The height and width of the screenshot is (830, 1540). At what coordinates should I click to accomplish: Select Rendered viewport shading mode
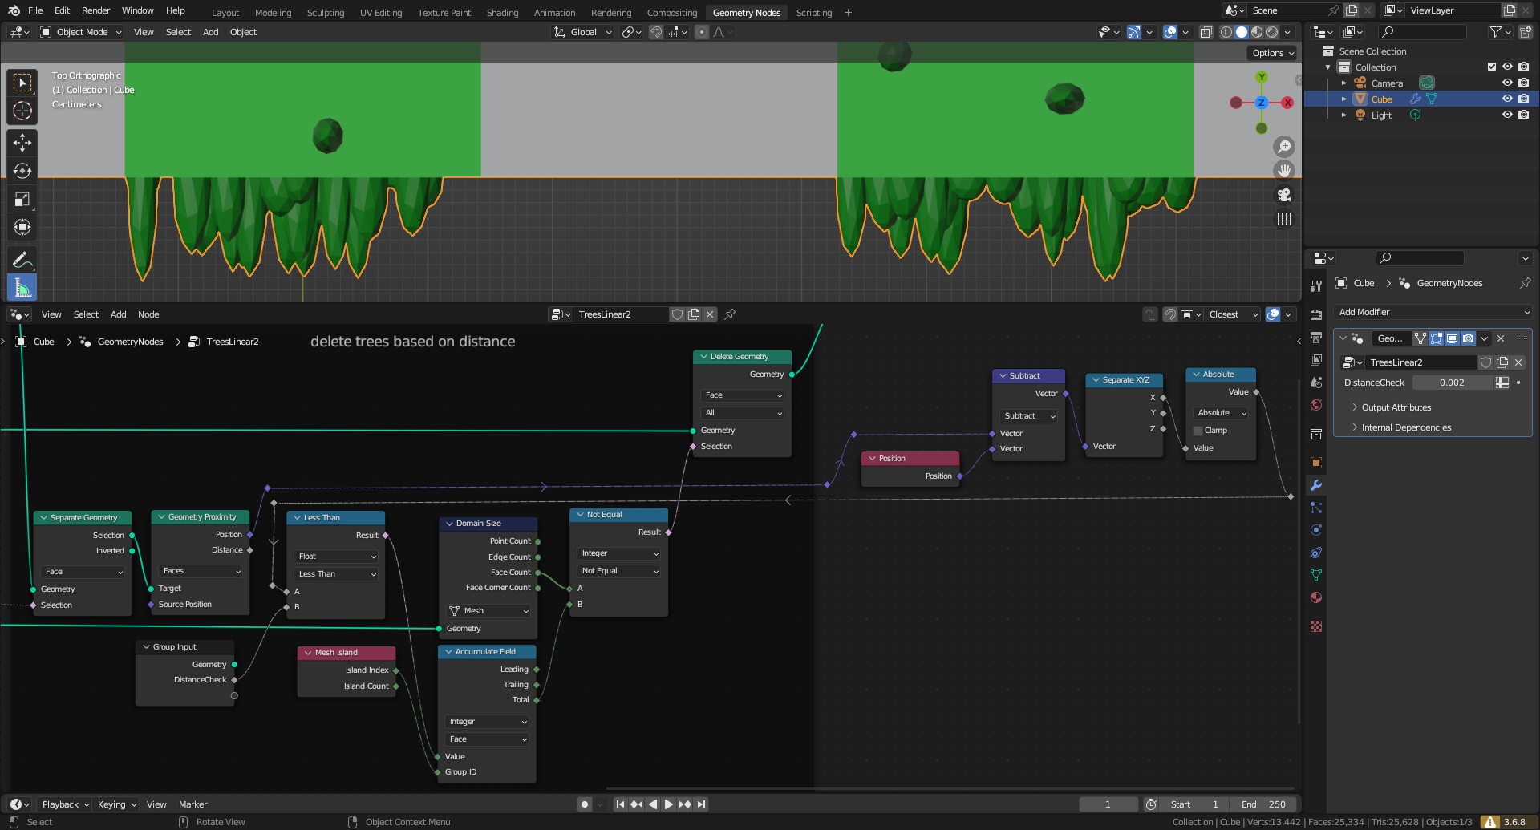click(1272, 32)
